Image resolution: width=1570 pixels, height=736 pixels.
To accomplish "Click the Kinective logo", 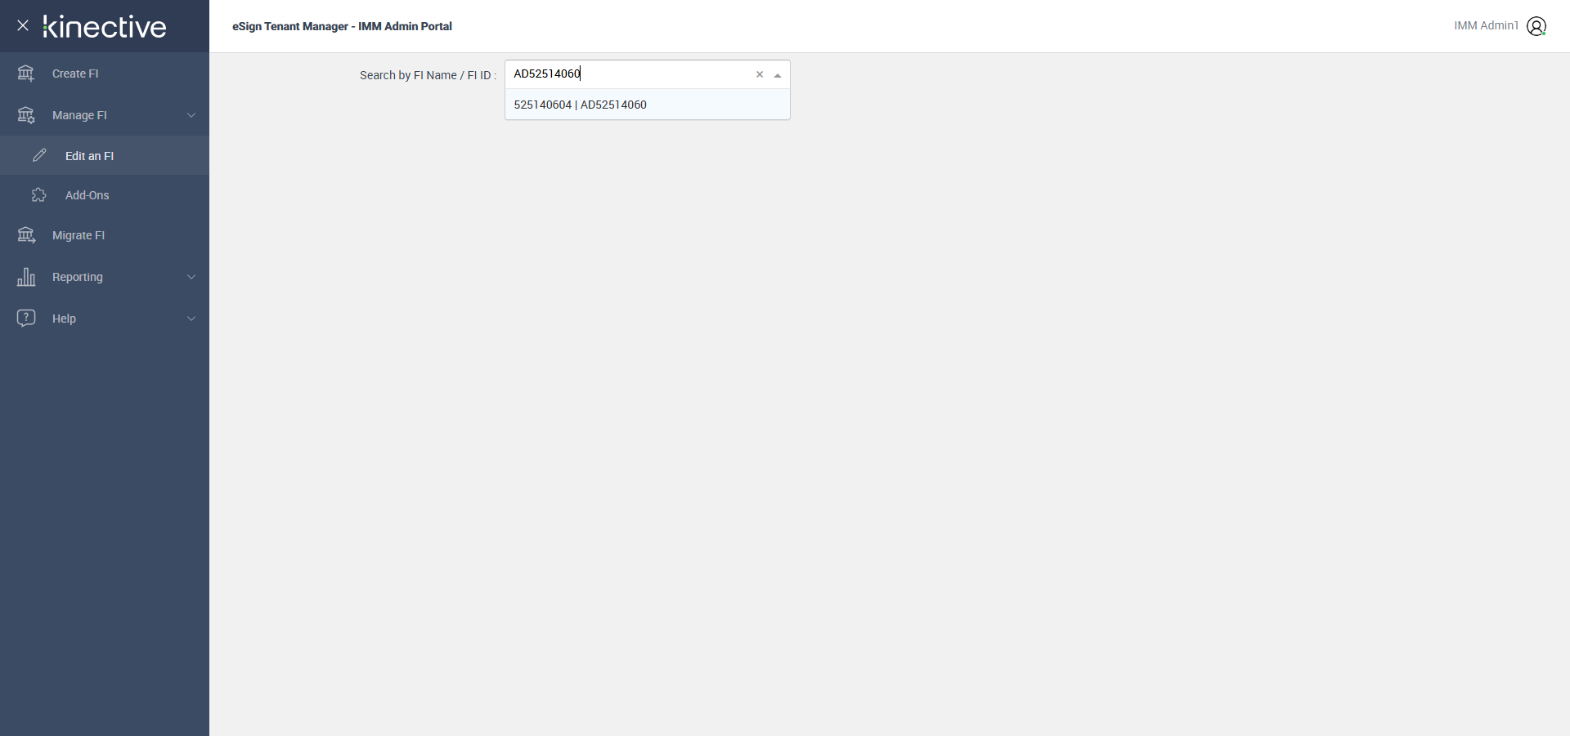I will [105, 26].
